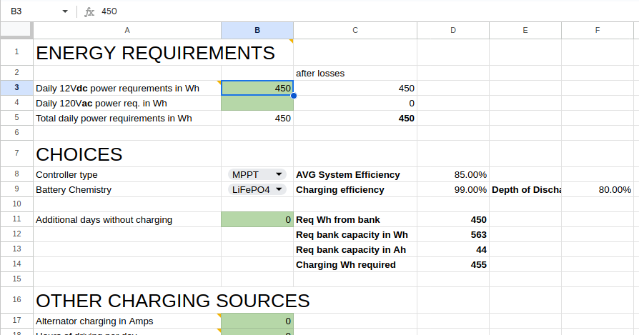Select green cell for Daily 120Vac power
639x335 pixels.
point(257,104)
